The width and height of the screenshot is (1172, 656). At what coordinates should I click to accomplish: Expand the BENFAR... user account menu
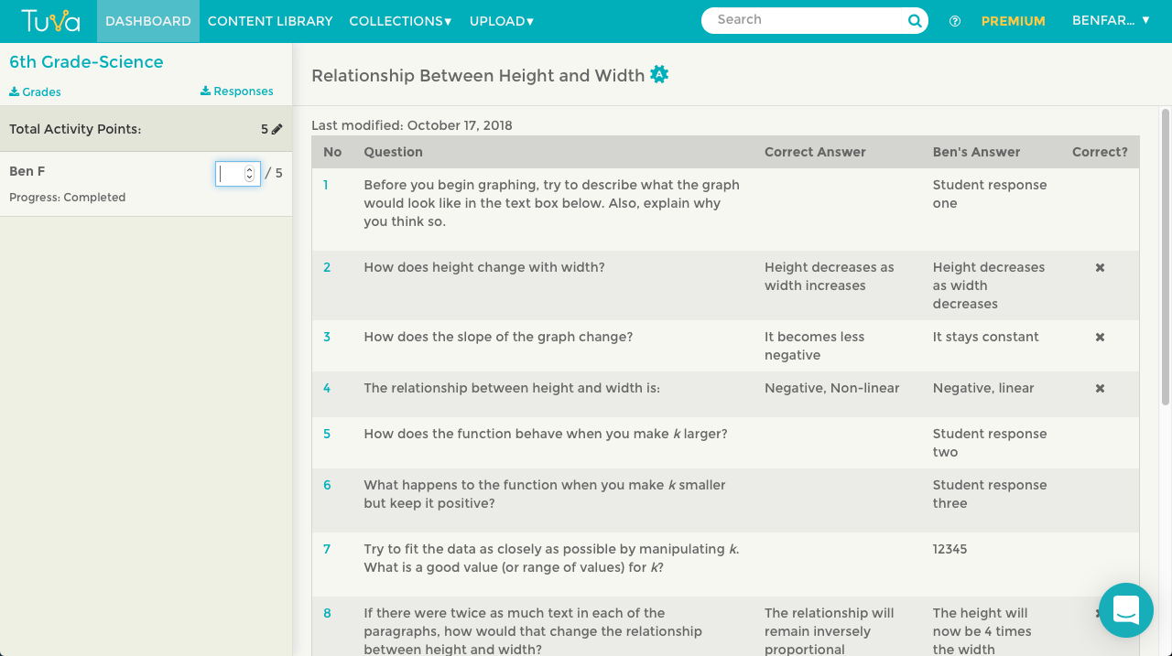click(x=1111, y=20)
